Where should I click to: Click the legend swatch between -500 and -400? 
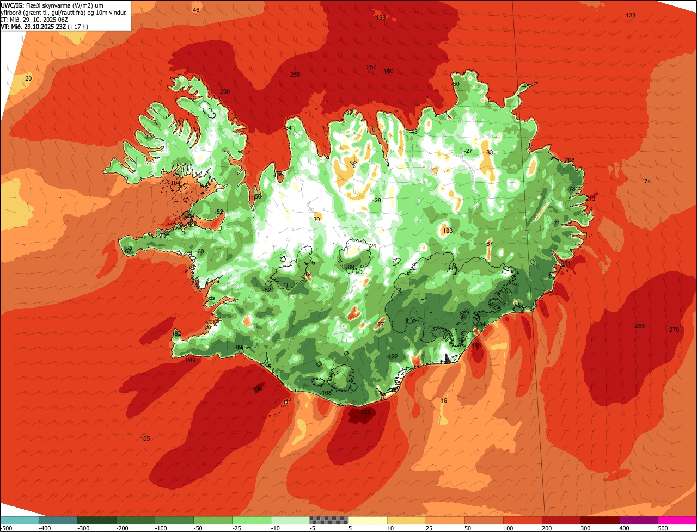click(x=20, y=520)
